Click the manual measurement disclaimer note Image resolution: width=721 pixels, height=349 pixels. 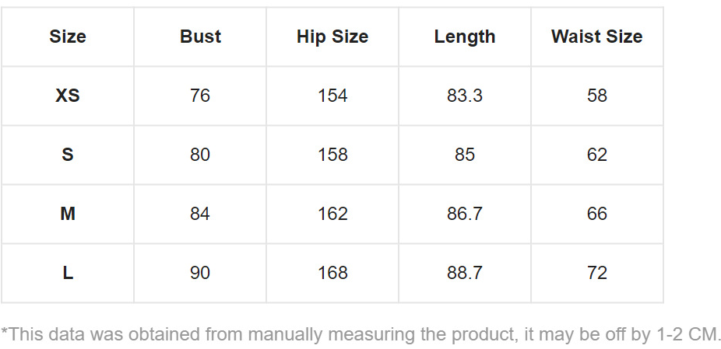point(360,335)
